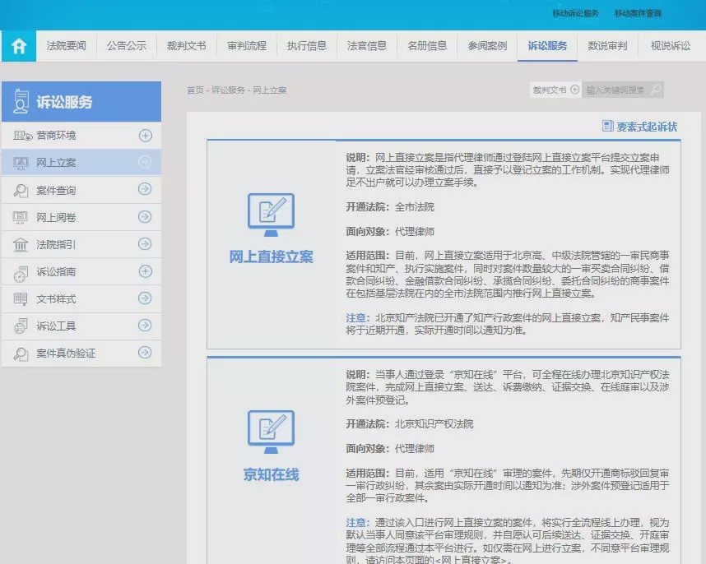
Task: Click the keyword search input field
Action: [x=614, y=90]
